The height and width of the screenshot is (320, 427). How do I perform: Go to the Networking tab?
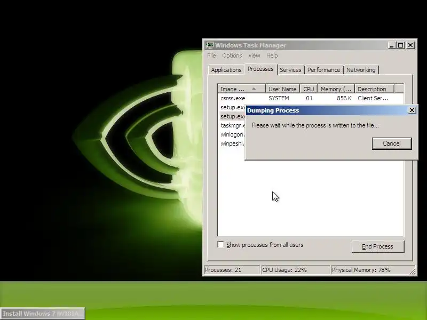(361, 70)
